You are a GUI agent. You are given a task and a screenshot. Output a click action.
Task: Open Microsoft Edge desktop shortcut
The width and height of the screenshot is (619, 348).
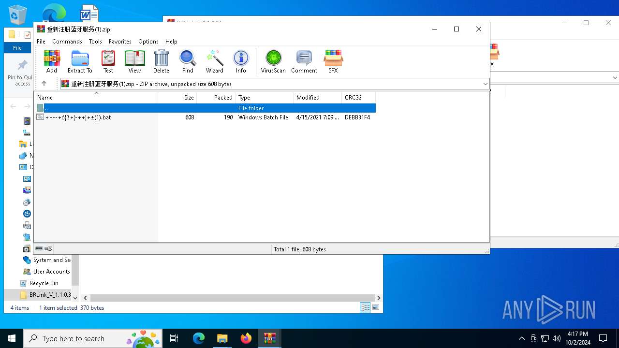click(x=54, y=13)
